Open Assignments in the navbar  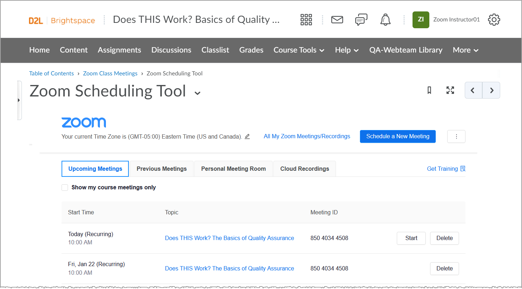pos(119,50)
